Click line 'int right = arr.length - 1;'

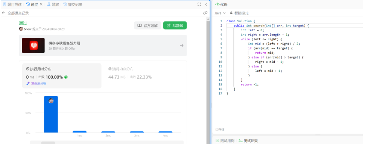coord(265,35)
